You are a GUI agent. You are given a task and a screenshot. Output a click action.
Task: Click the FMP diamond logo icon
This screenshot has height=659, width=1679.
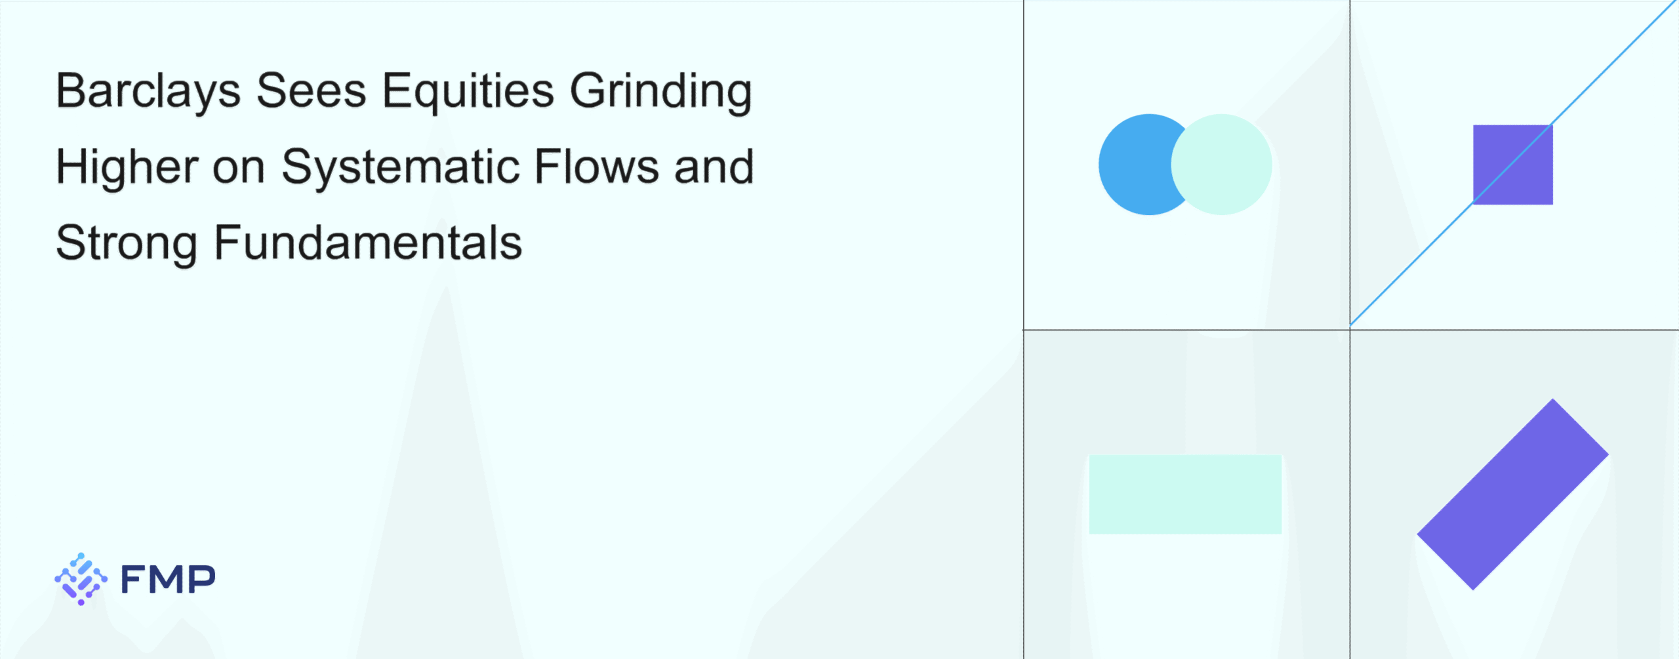pyautogui.click(x=81, y=579)
